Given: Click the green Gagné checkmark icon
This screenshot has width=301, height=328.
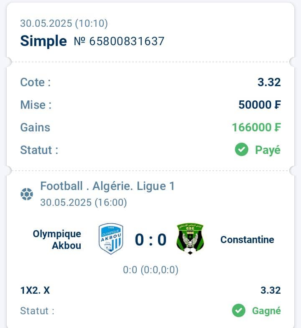Looking at the screenshot, I should (238, 310).
